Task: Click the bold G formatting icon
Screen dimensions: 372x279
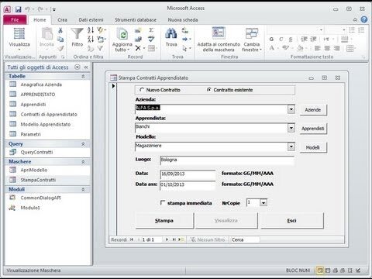Action: click(271, 40)
